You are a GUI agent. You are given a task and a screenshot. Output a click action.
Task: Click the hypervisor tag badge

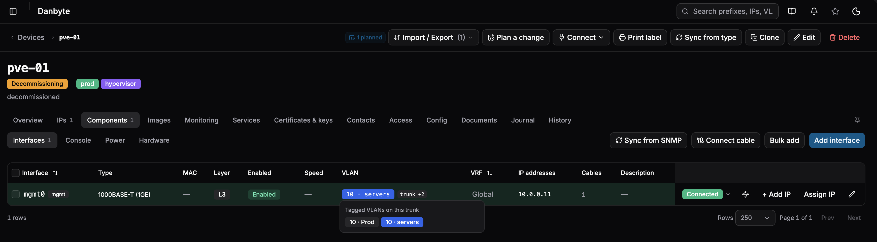tap(121, 84)
